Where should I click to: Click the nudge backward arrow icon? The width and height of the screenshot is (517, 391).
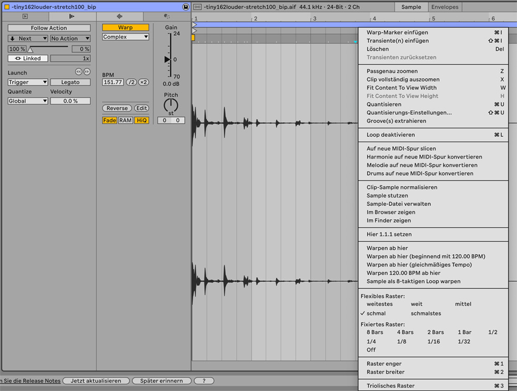pos(79,72)
